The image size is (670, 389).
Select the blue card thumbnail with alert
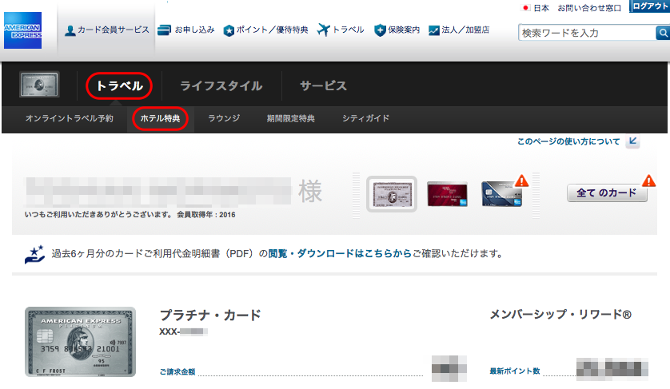[501, 194]
